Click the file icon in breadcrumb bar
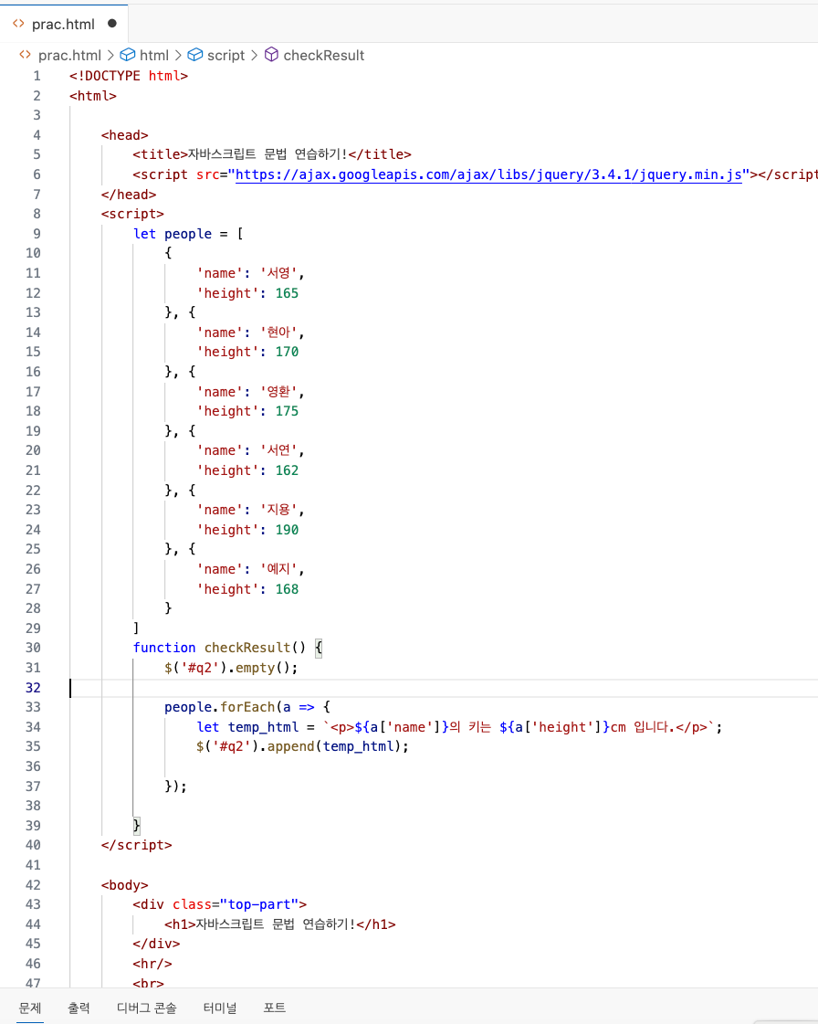This screenshot has height=1024, width=818. tap(25, 55)
